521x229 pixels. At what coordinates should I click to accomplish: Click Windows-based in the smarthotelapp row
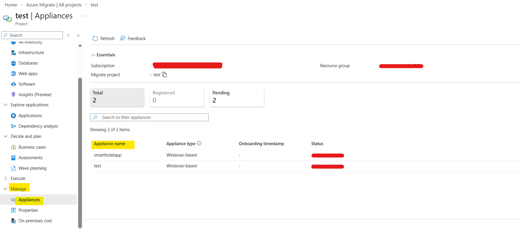click(x=181, y=155)
